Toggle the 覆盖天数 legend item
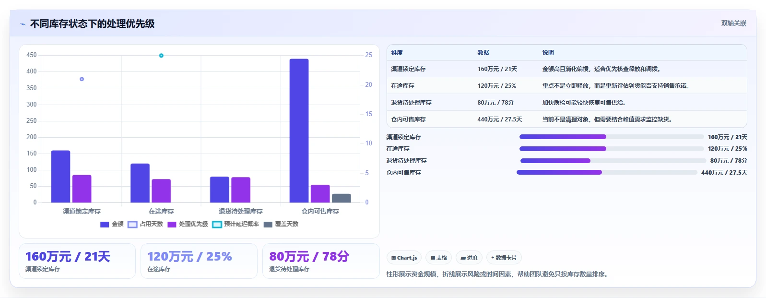This screenshot has height=298, width=766. pos(281,224)
